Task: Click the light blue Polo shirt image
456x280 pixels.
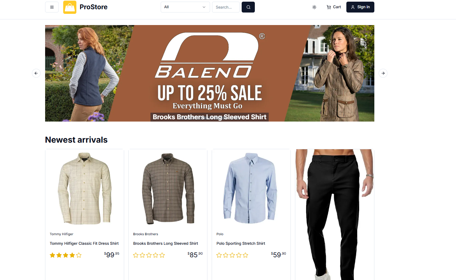Action: (251, 188)
